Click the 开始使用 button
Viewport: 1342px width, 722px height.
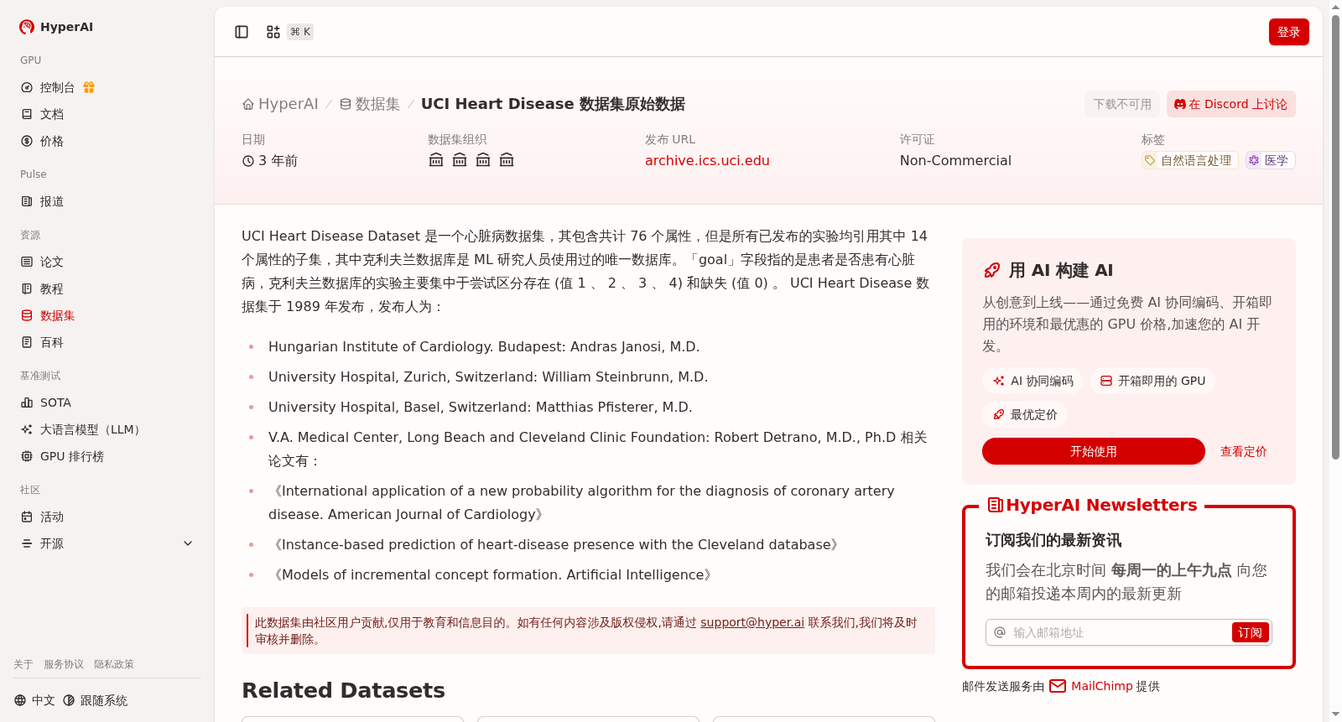(1093, 451)
